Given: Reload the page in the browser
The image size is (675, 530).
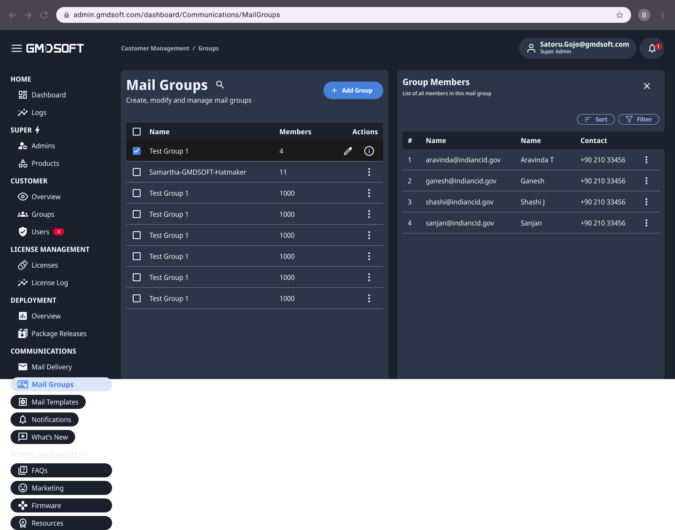Looking at the screenshot, I should click(x=44, y=15).
